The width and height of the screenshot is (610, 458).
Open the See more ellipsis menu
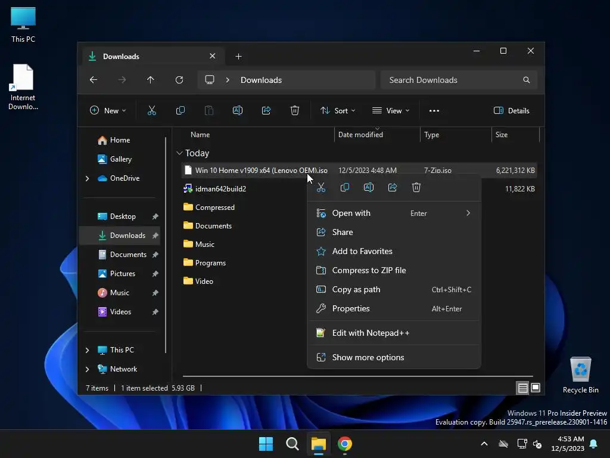click(x=434, y=110)
